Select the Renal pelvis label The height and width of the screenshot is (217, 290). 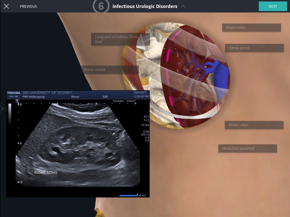coord(254,48)
